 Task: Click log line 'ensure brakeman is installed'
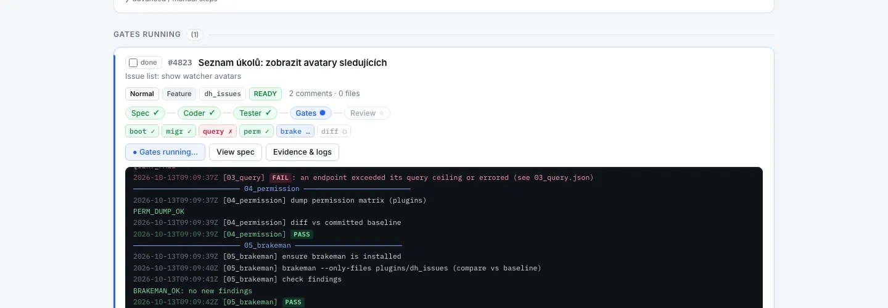(x=342, y=256)
